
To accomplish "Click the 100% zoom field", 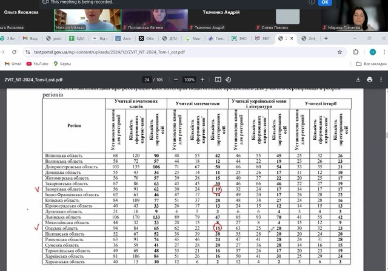I will point(189,80).
